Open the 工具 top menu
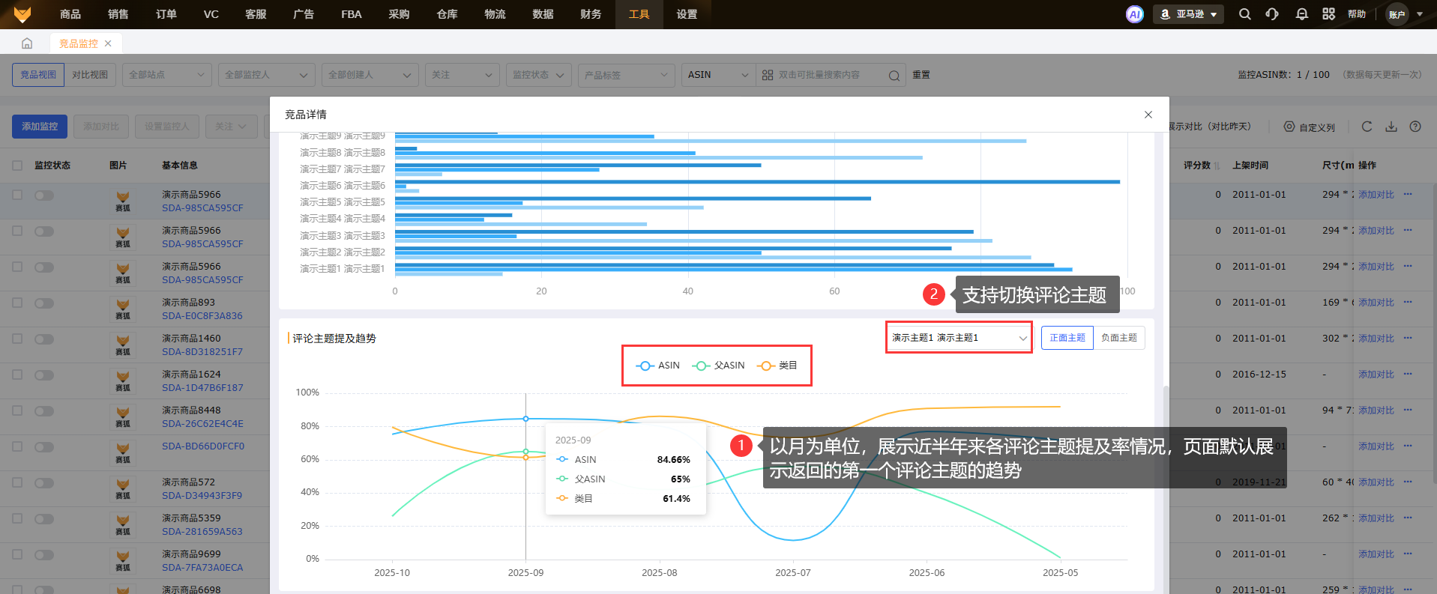The width and height of the screenshot is (1437, 594). pos(639,14)
